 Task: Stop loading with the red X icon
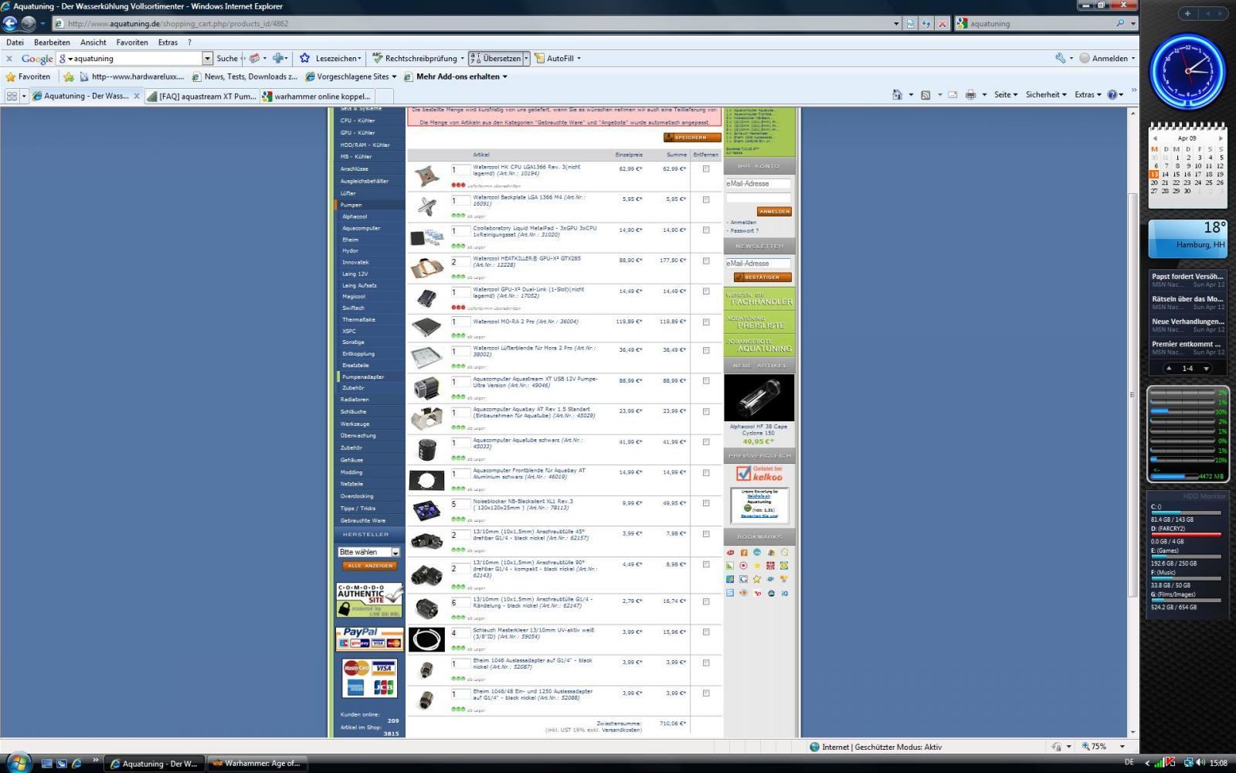942,23
